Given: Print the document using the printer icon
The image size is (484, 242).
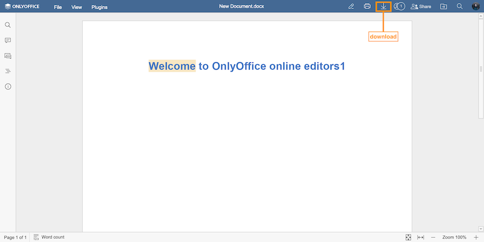Looking at the screenshot, I should click(x=367, y=7).
